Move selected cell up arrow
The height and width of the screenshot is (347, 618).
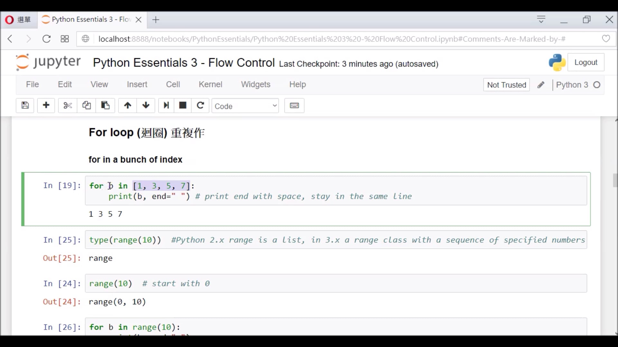pos(127,105)
